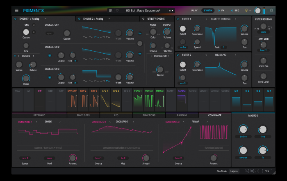Click filter routing sum label

pyautogui.click(x=263, y=32)
